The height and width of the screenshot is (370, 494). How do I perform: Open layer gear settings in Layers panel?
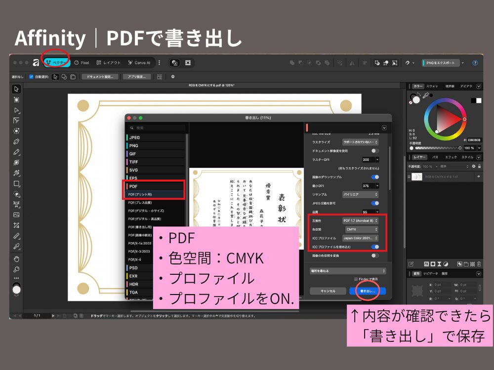474,166
